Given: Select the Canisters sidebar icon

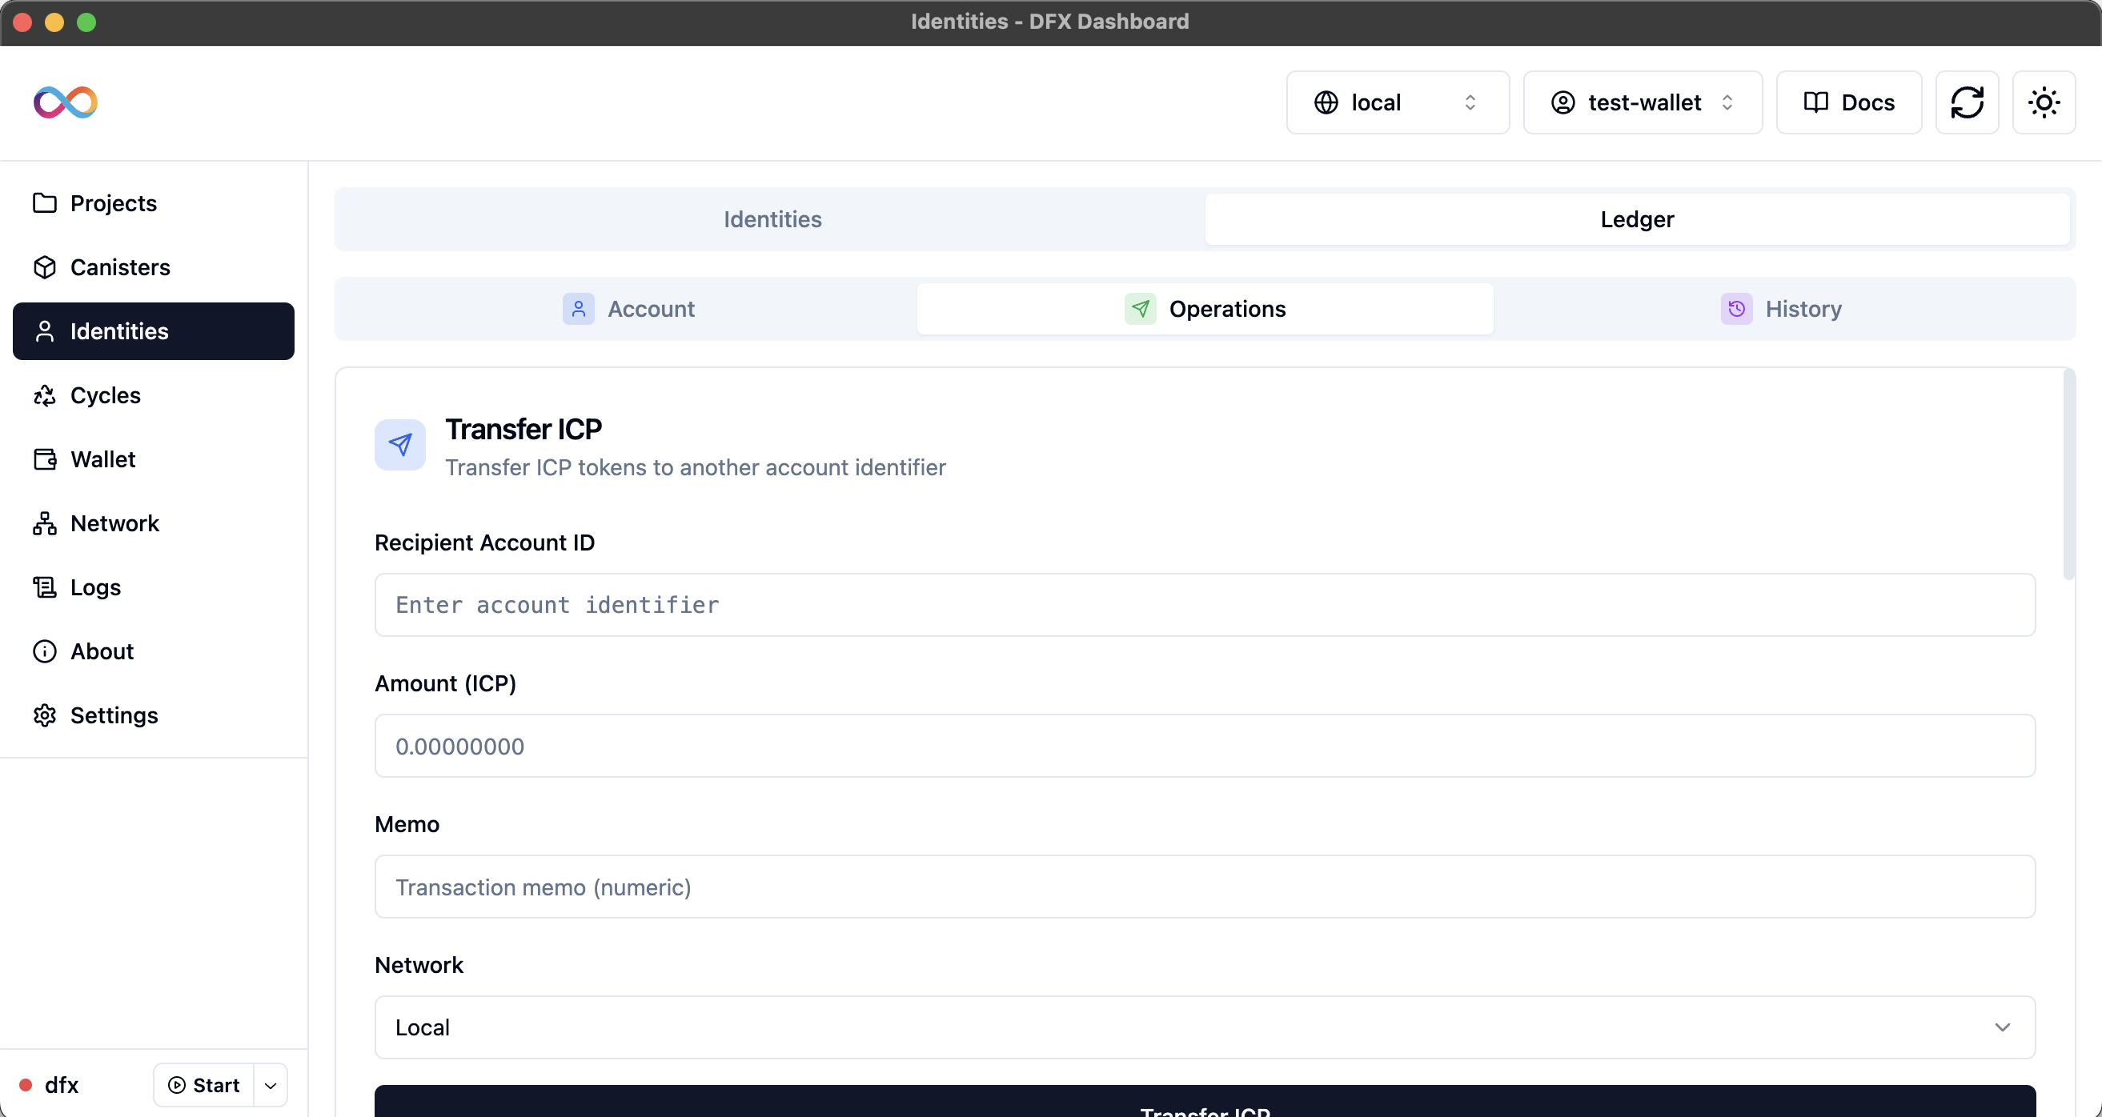Looking at the screenshot, I should (120, 266).
